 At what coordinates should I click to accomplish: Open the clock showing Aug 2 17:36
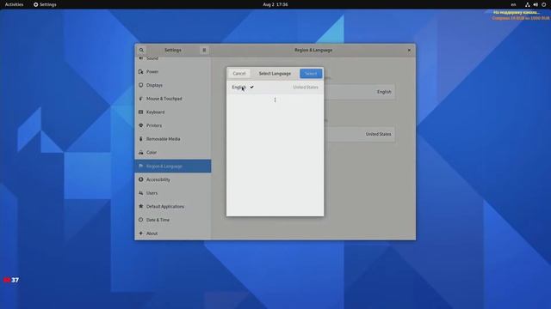pos(275,4)
